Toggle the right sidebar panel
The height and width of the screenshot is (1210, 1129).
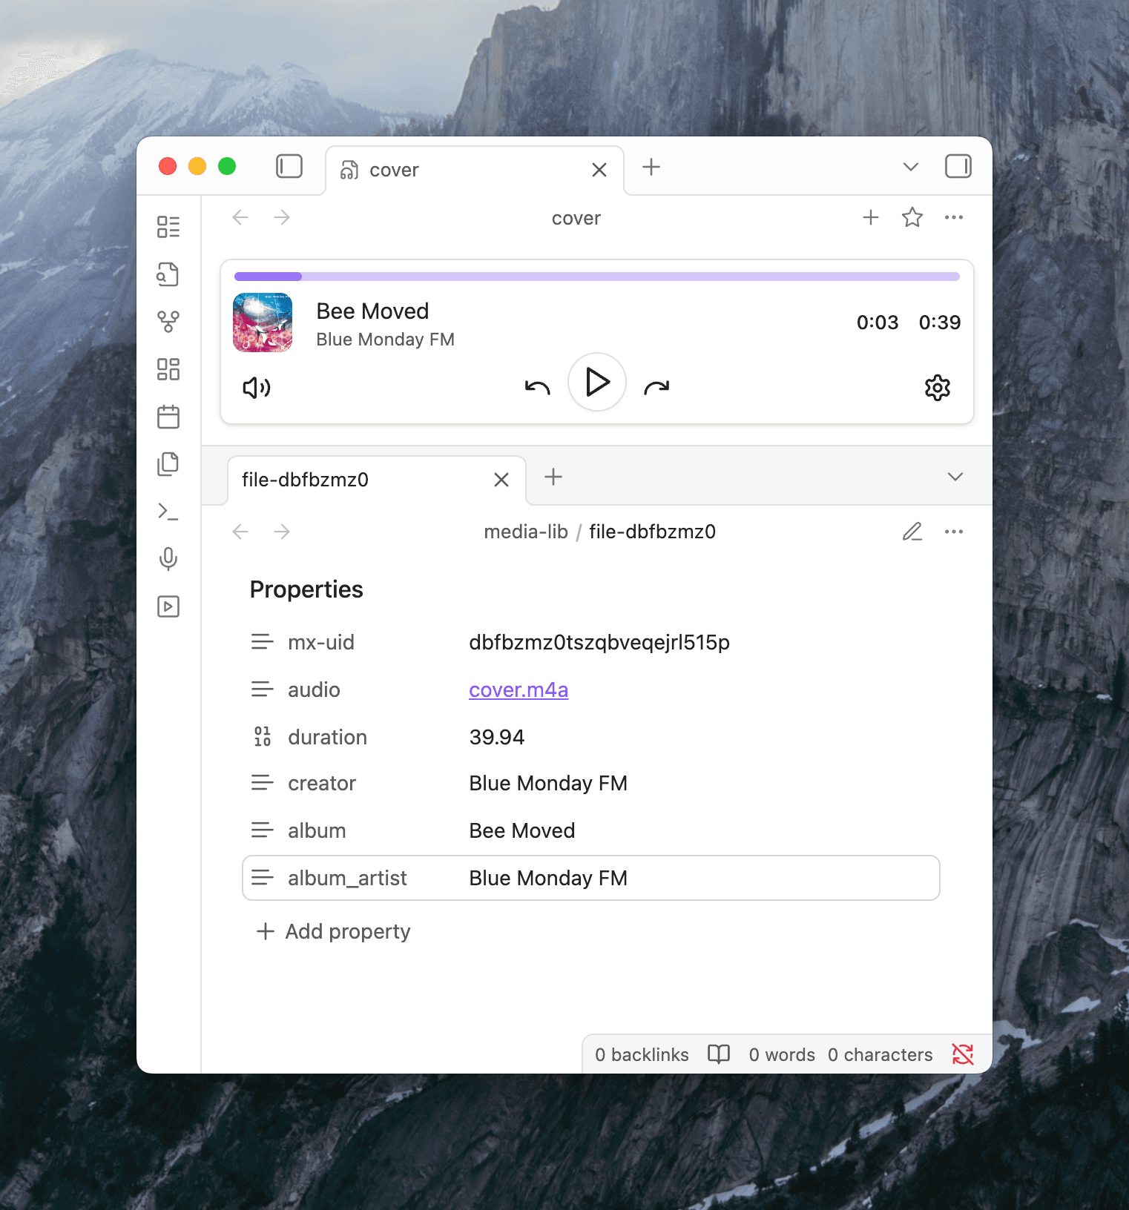(x=958, y=167)
